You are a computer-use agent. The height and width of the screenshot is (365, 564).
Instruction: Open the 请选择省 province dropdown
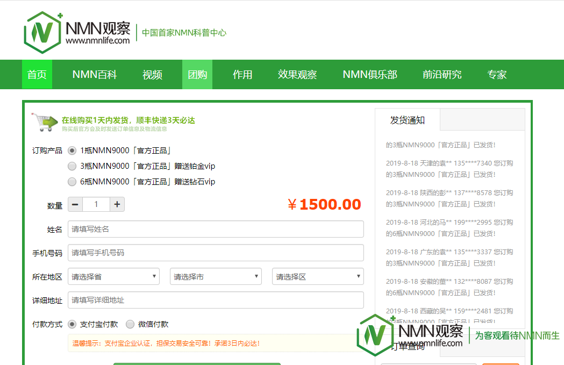[113, 276]
